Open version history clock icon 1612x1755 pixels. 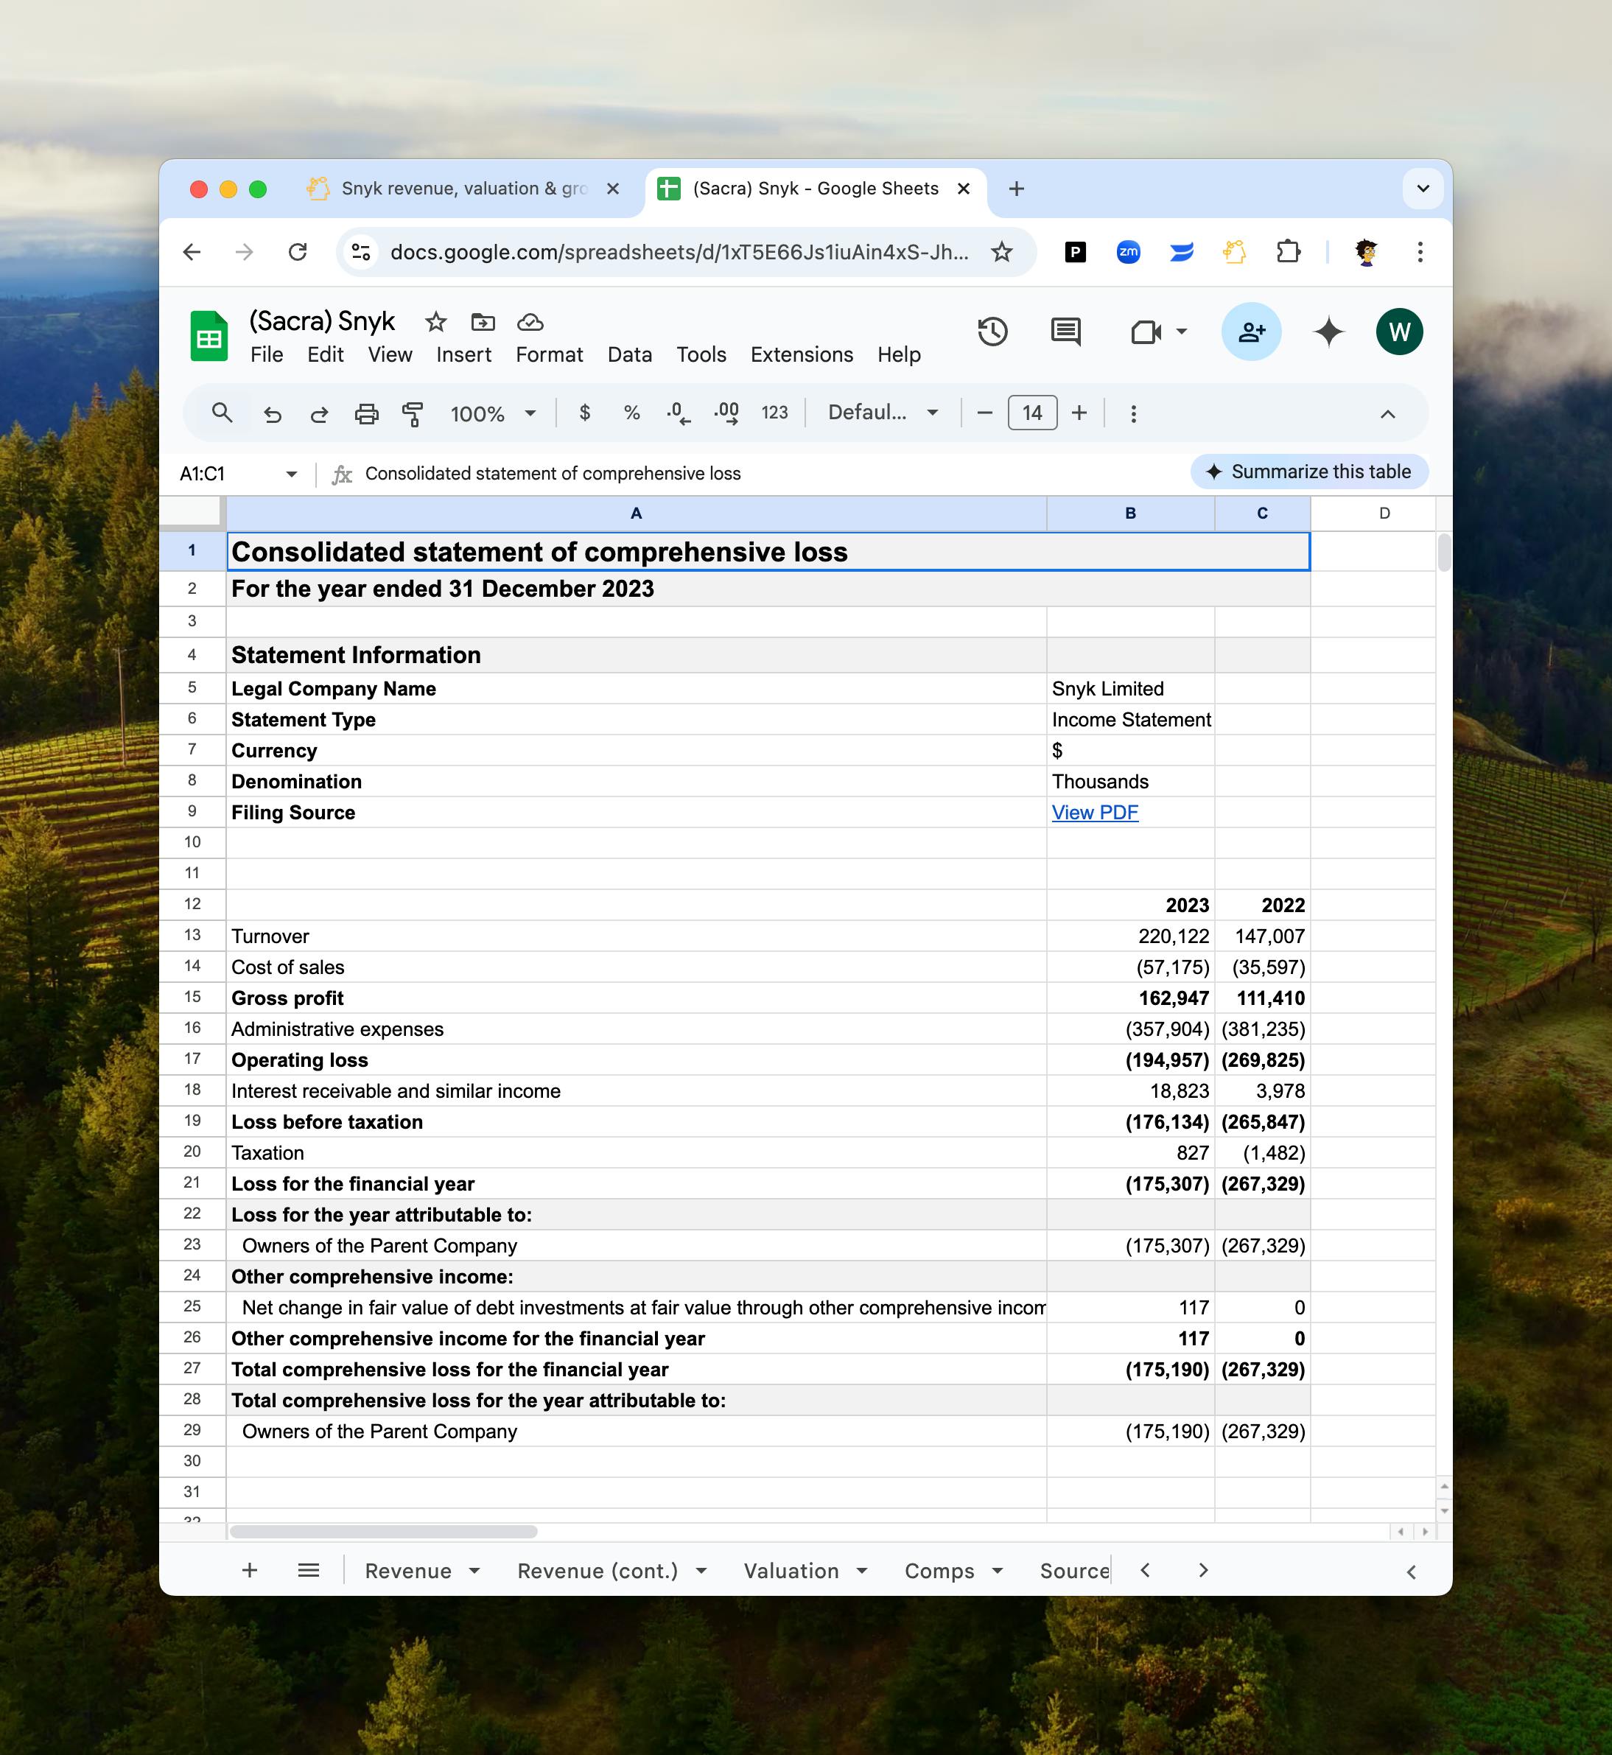(x=992, y=332)
